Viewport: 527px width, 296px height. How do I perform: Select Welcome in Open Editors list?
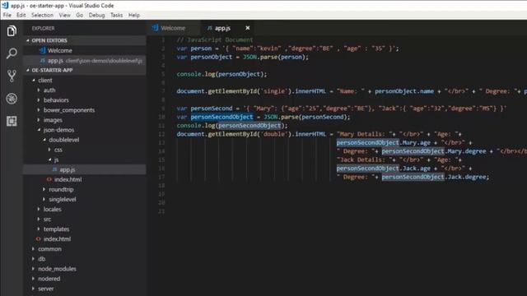tap(85, 50)
